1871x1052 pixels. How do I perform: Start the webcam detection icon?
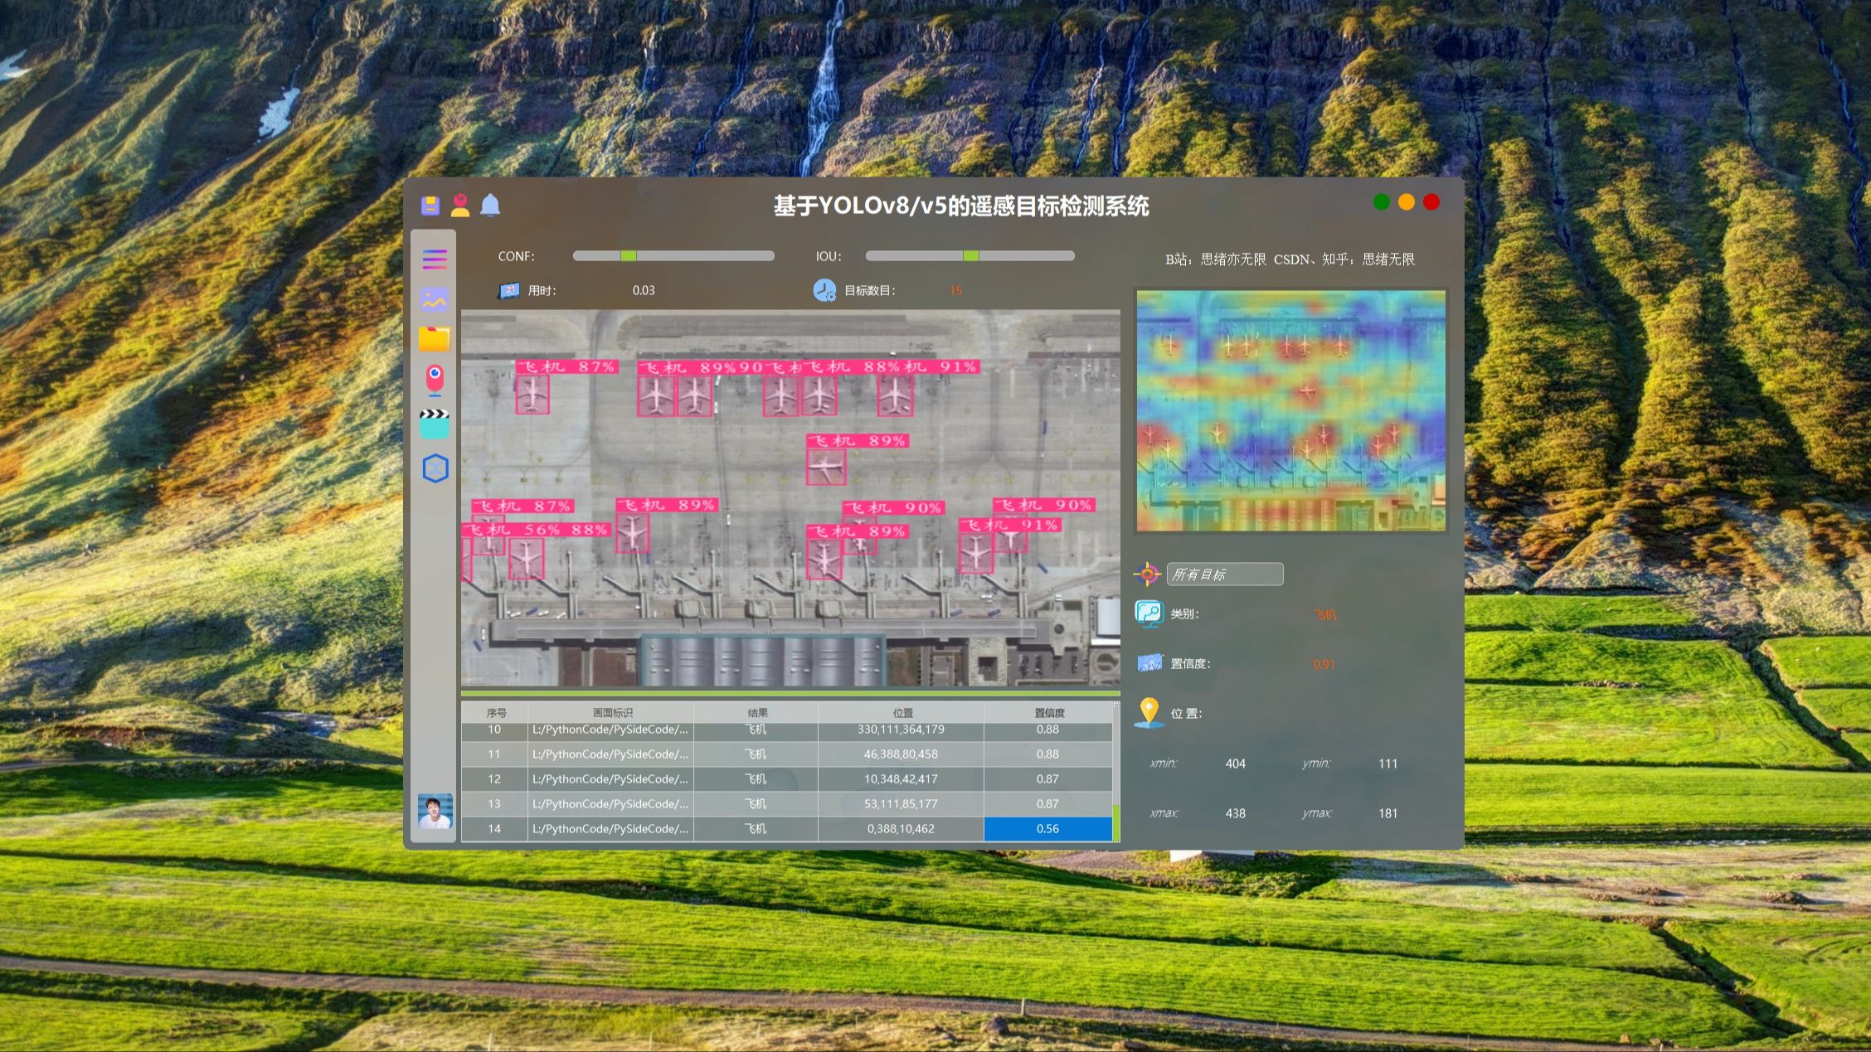pos(435,380)
